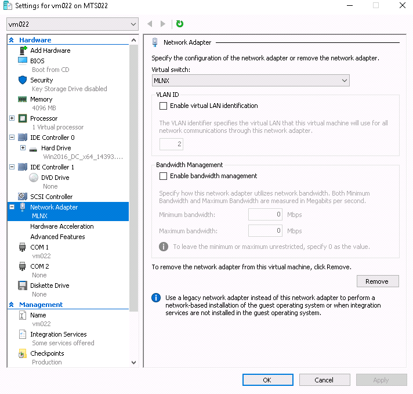Open the Security shield item
Screen dimensions: 413x394
[23, 80]
